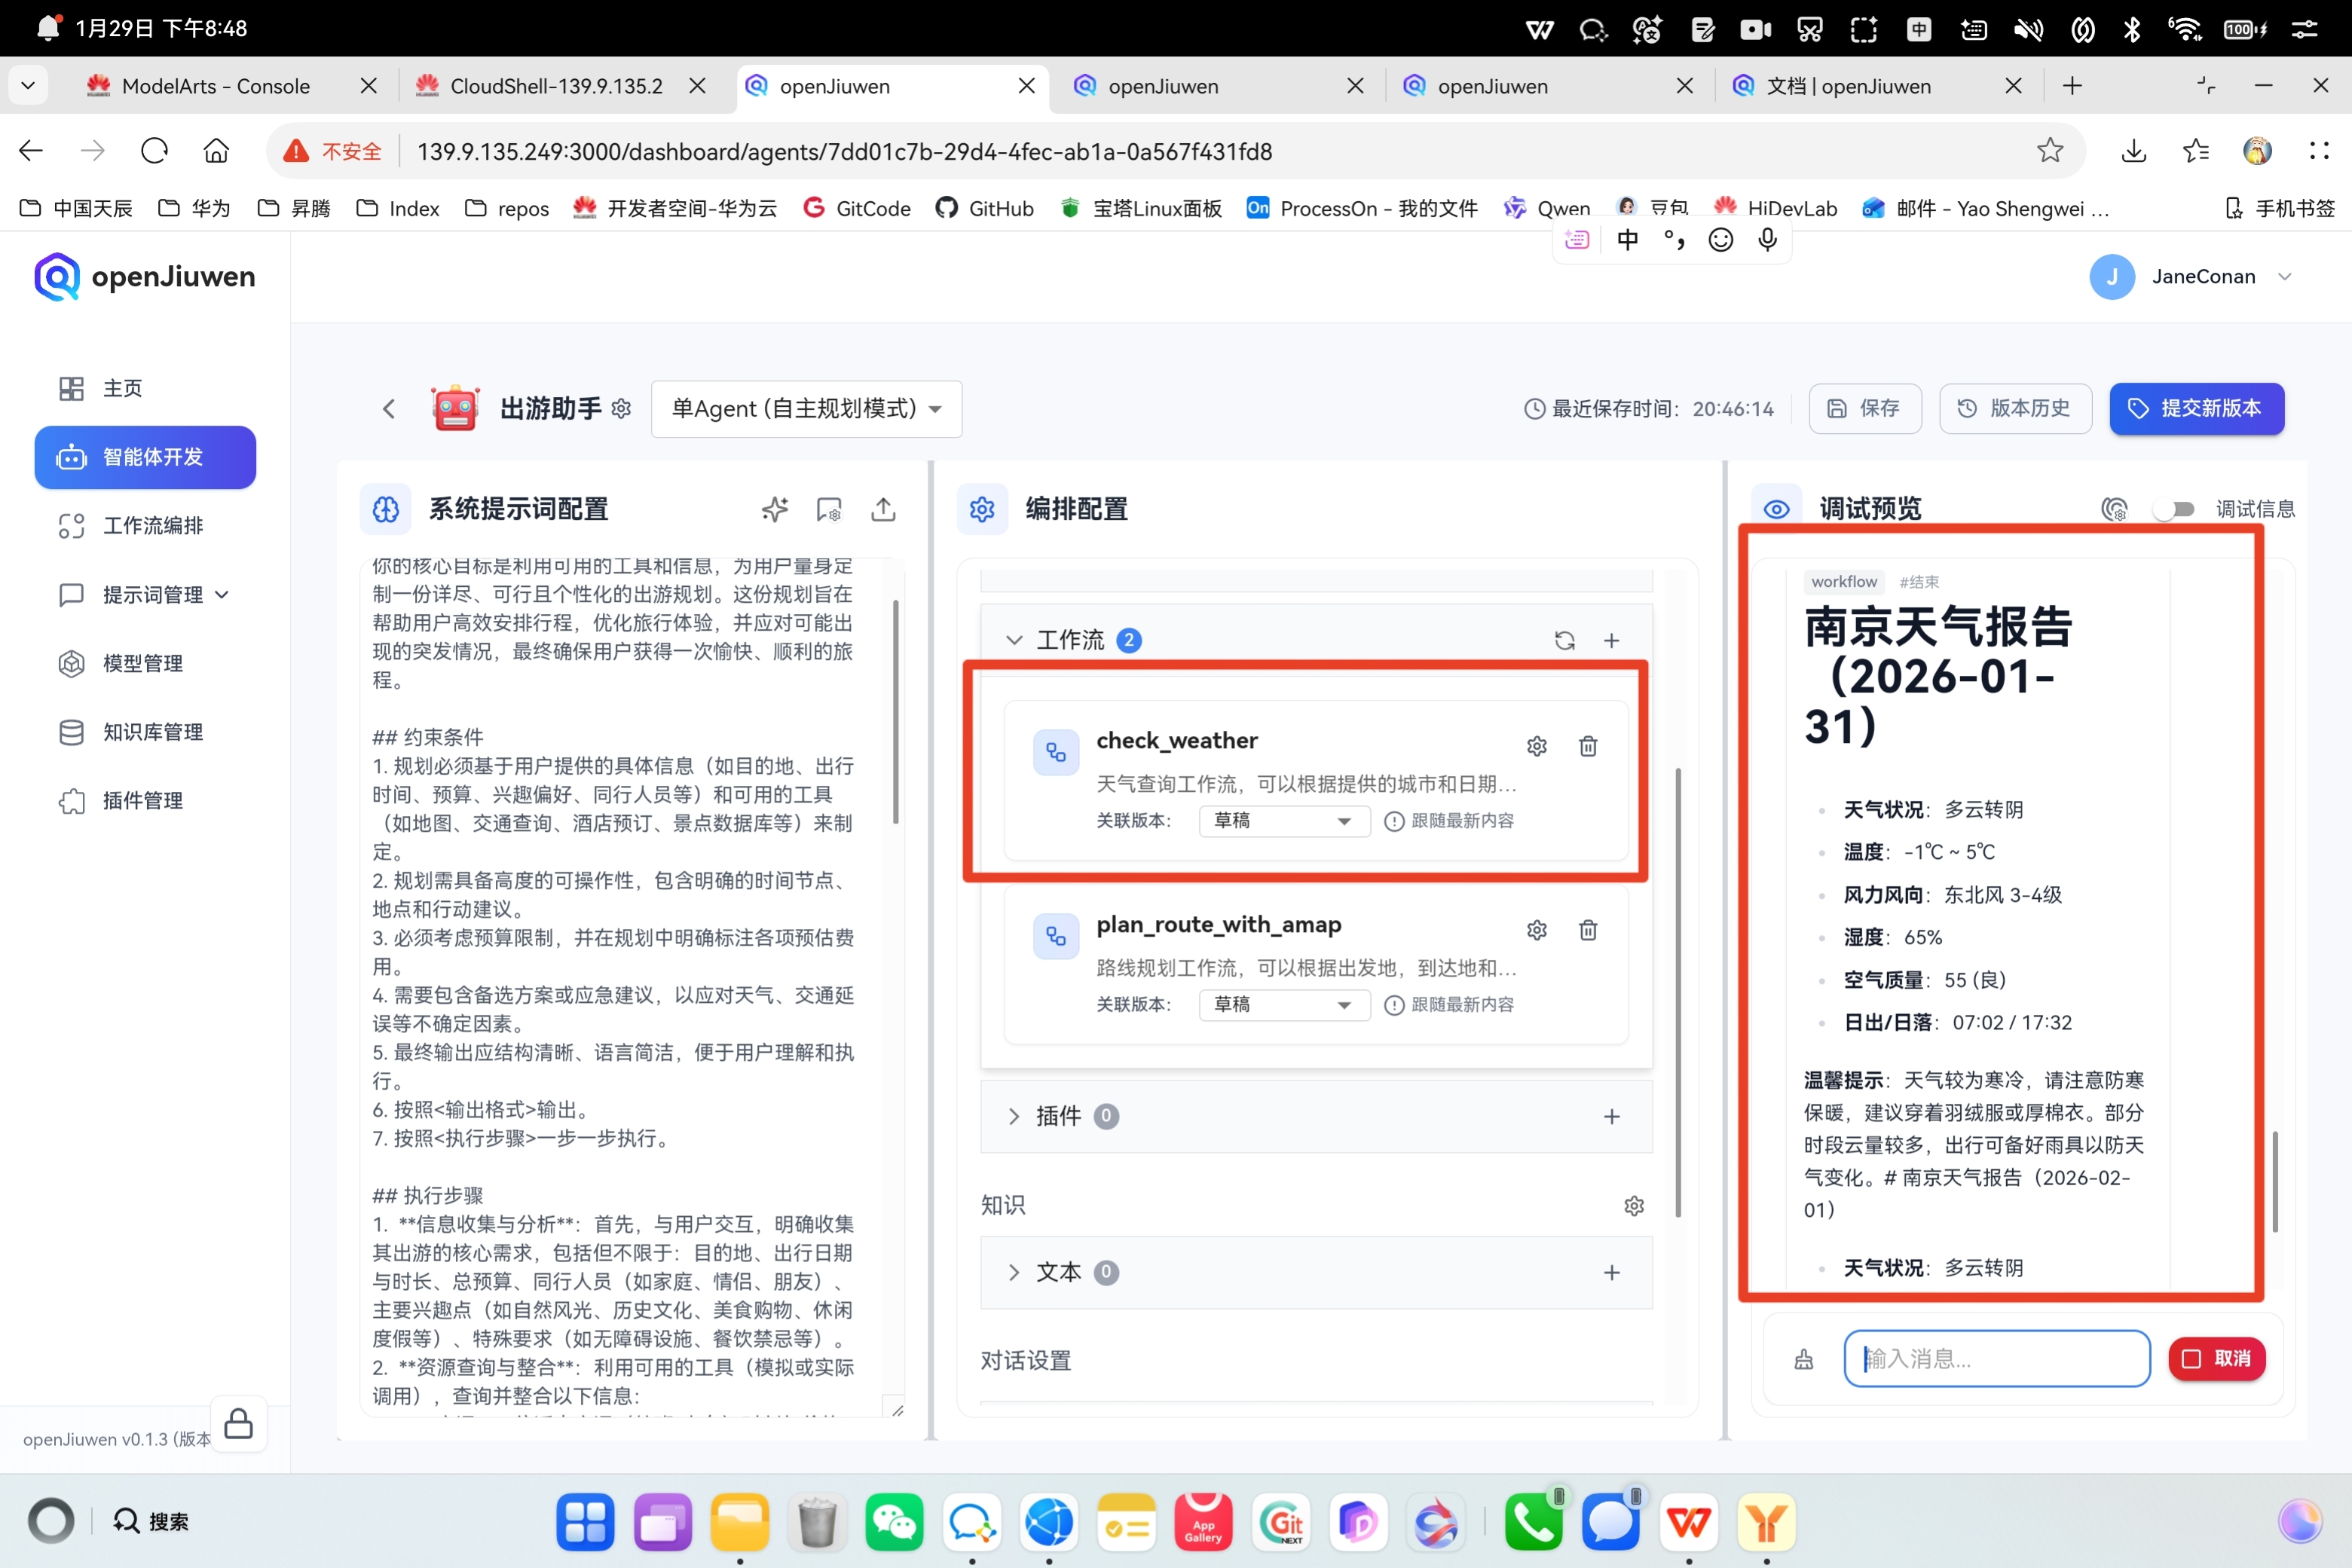Focus the 输入消息 message input field
Viewport: 2352px width, 1568px height.
pyautogui.click(x=1996, y=1358)
